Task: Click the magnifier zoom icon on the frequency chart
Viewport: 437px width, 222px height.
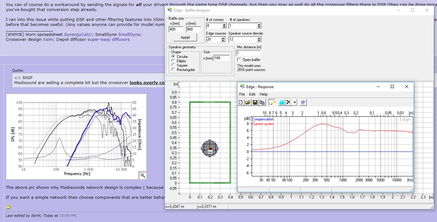Action: [142, 175]
